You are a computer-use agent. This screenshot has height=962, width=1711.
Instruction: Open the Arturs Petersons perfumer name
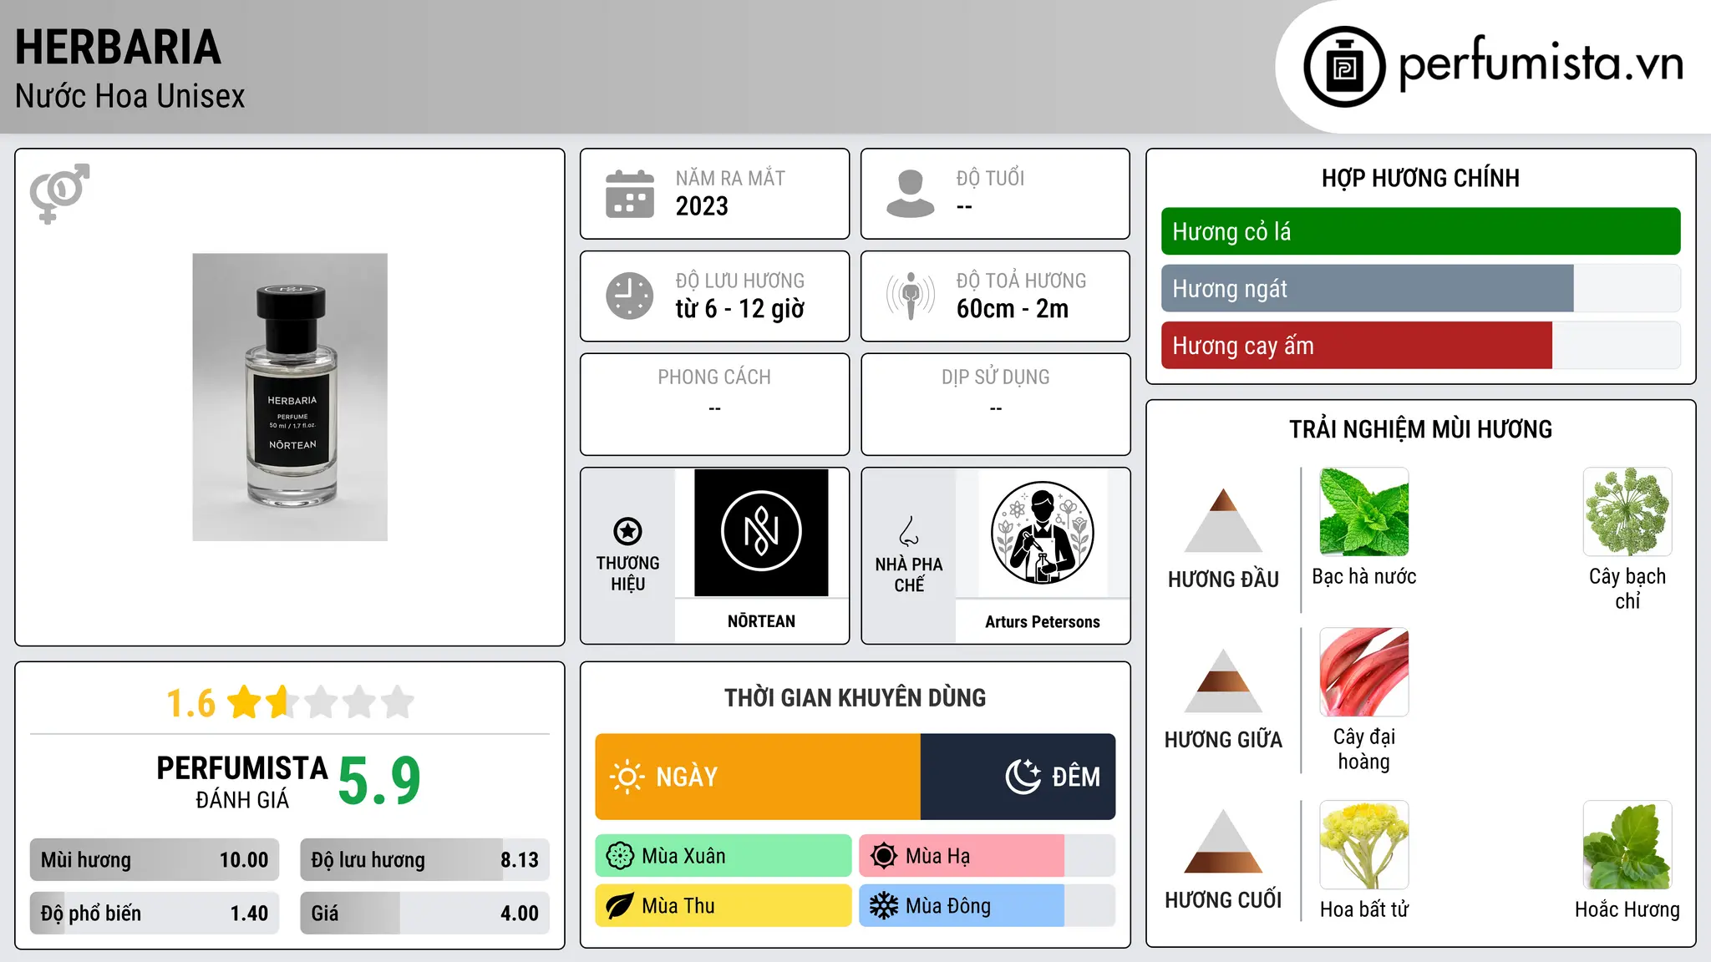1042,622
